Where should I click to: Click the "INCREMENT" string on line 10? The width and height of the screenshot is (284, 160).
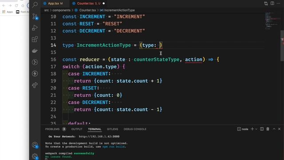point(129,17)
